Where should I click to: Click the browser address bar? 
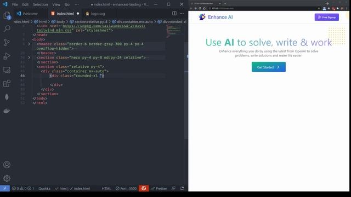[262, 9]
